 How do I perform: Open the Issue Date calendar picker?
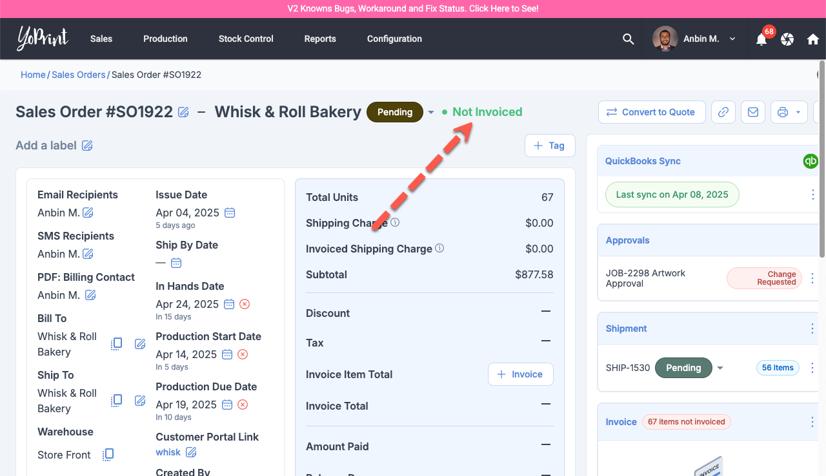230,213
